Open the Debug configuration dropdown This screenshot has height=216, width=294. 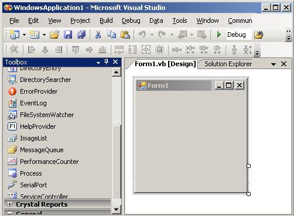239,35
